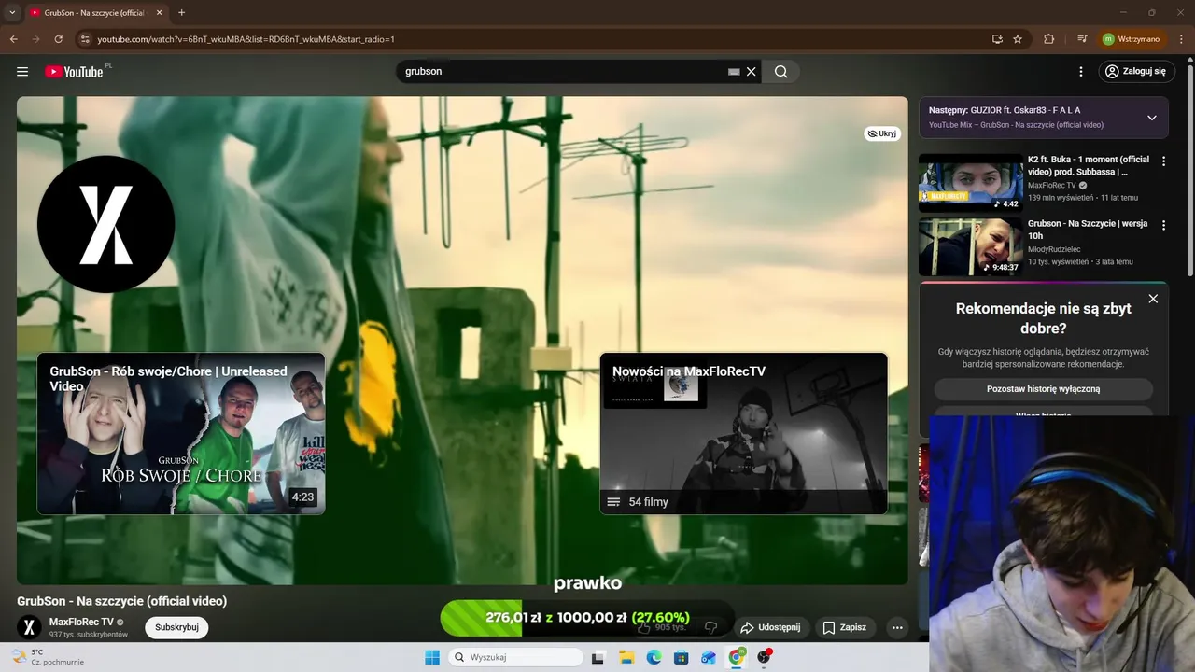Open a new browser tab
This screenshot has height=672, width=1195.
tap(181, 12)
